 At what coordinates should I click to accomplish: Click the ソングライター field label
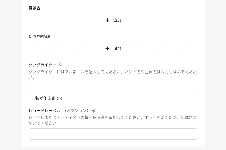[42, 65]
